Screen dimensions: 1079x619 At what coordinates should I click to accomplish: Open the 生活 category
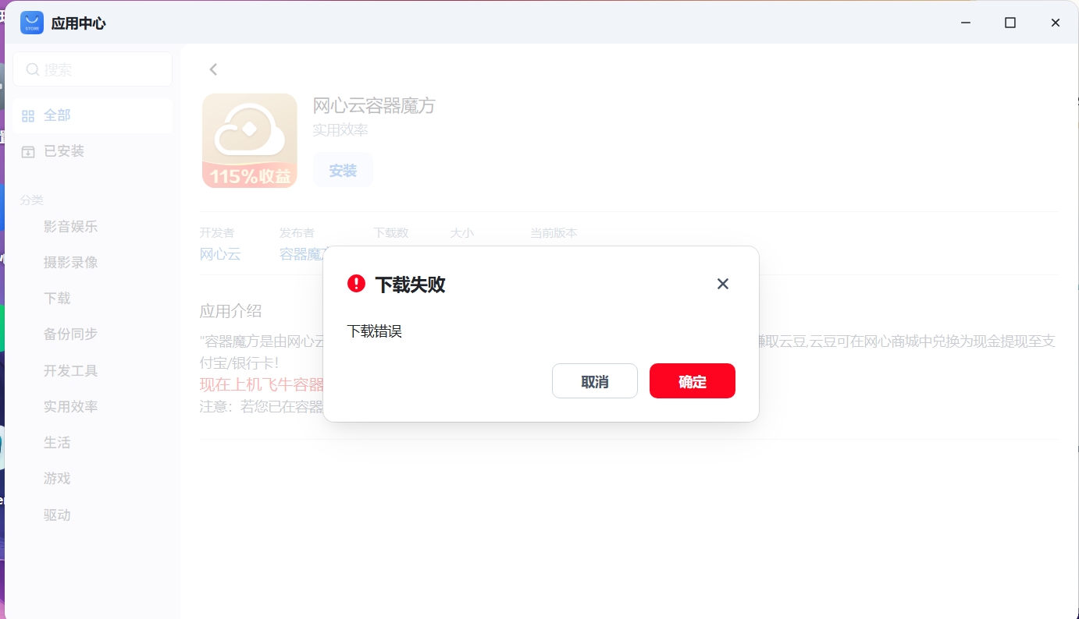point(57,443)
